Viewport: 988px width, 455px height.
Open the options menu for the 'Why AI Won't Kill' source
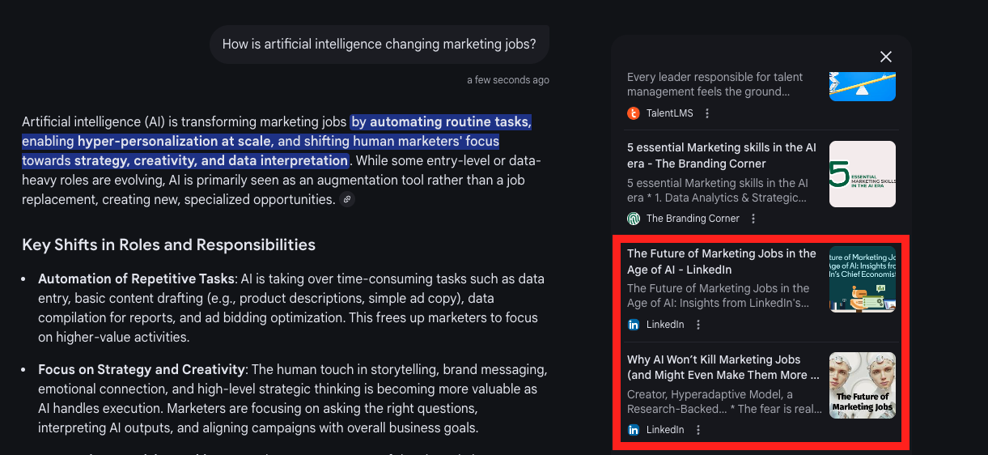tap(698, 430)
